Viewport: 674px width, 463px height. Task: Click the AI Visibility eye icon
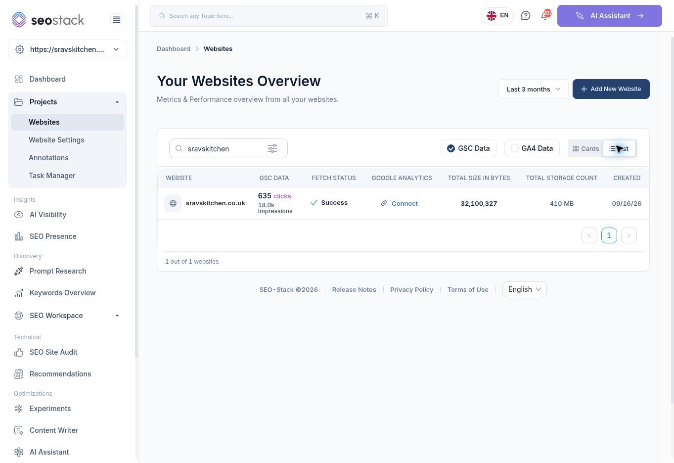(x=19, y=215)
